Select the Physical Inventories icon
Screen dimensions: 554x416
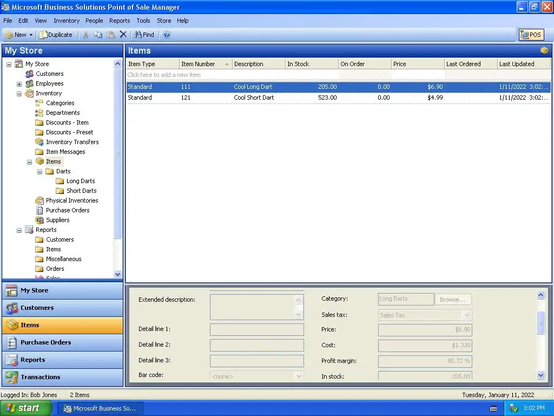click(x=39, y=200)
